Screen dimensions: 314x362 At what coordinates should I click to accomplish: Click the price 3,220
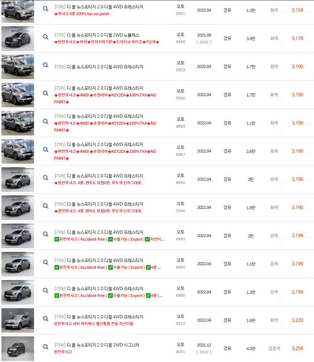coord(297,320)
